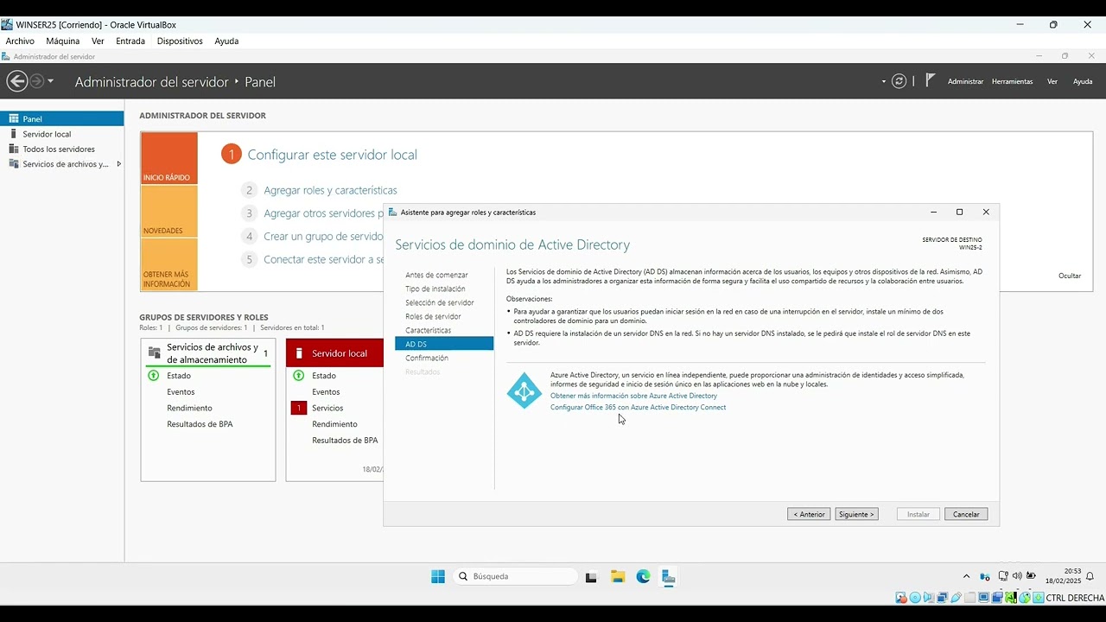The height and width of the screenshot is (622, 1106).
Task: Click the Siguiente button in wizard
Action: pos(856,514)
